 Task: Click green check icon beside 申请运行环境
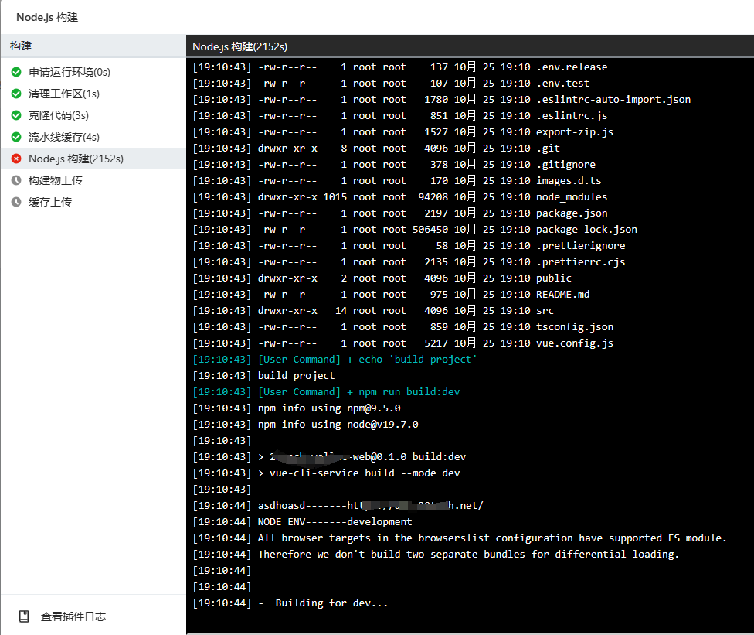16,72
